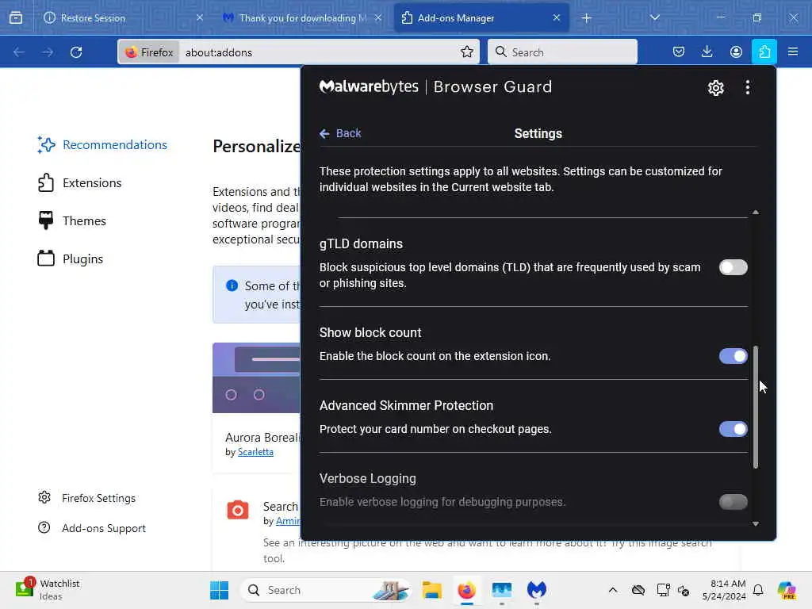Go back from Browser Guard Settings
The width and height of the screenshot is (812, 609).
pos(340,133)
